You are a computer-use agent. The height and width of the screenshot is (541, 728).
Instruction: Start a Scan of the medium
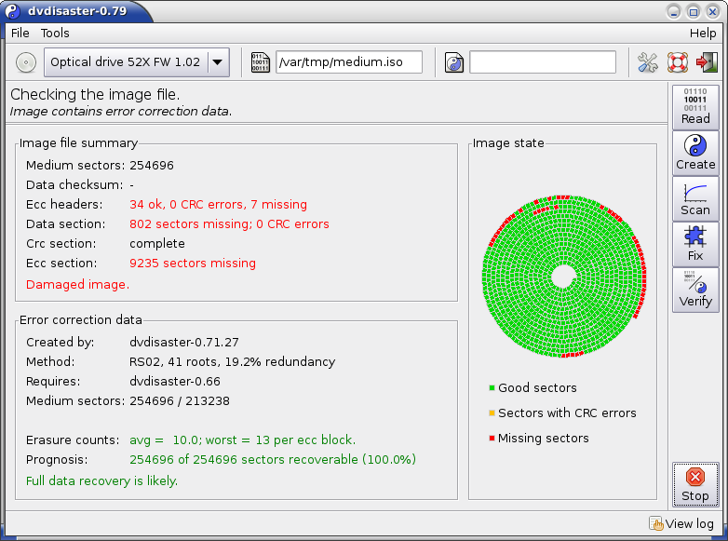coord(695,198)
